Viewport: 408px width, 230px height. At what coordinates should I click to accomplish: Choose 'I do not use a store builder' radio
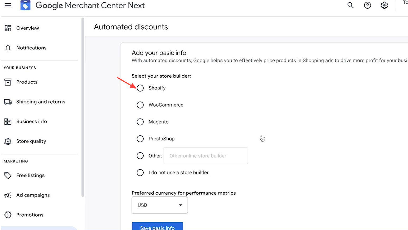[140, 173]
